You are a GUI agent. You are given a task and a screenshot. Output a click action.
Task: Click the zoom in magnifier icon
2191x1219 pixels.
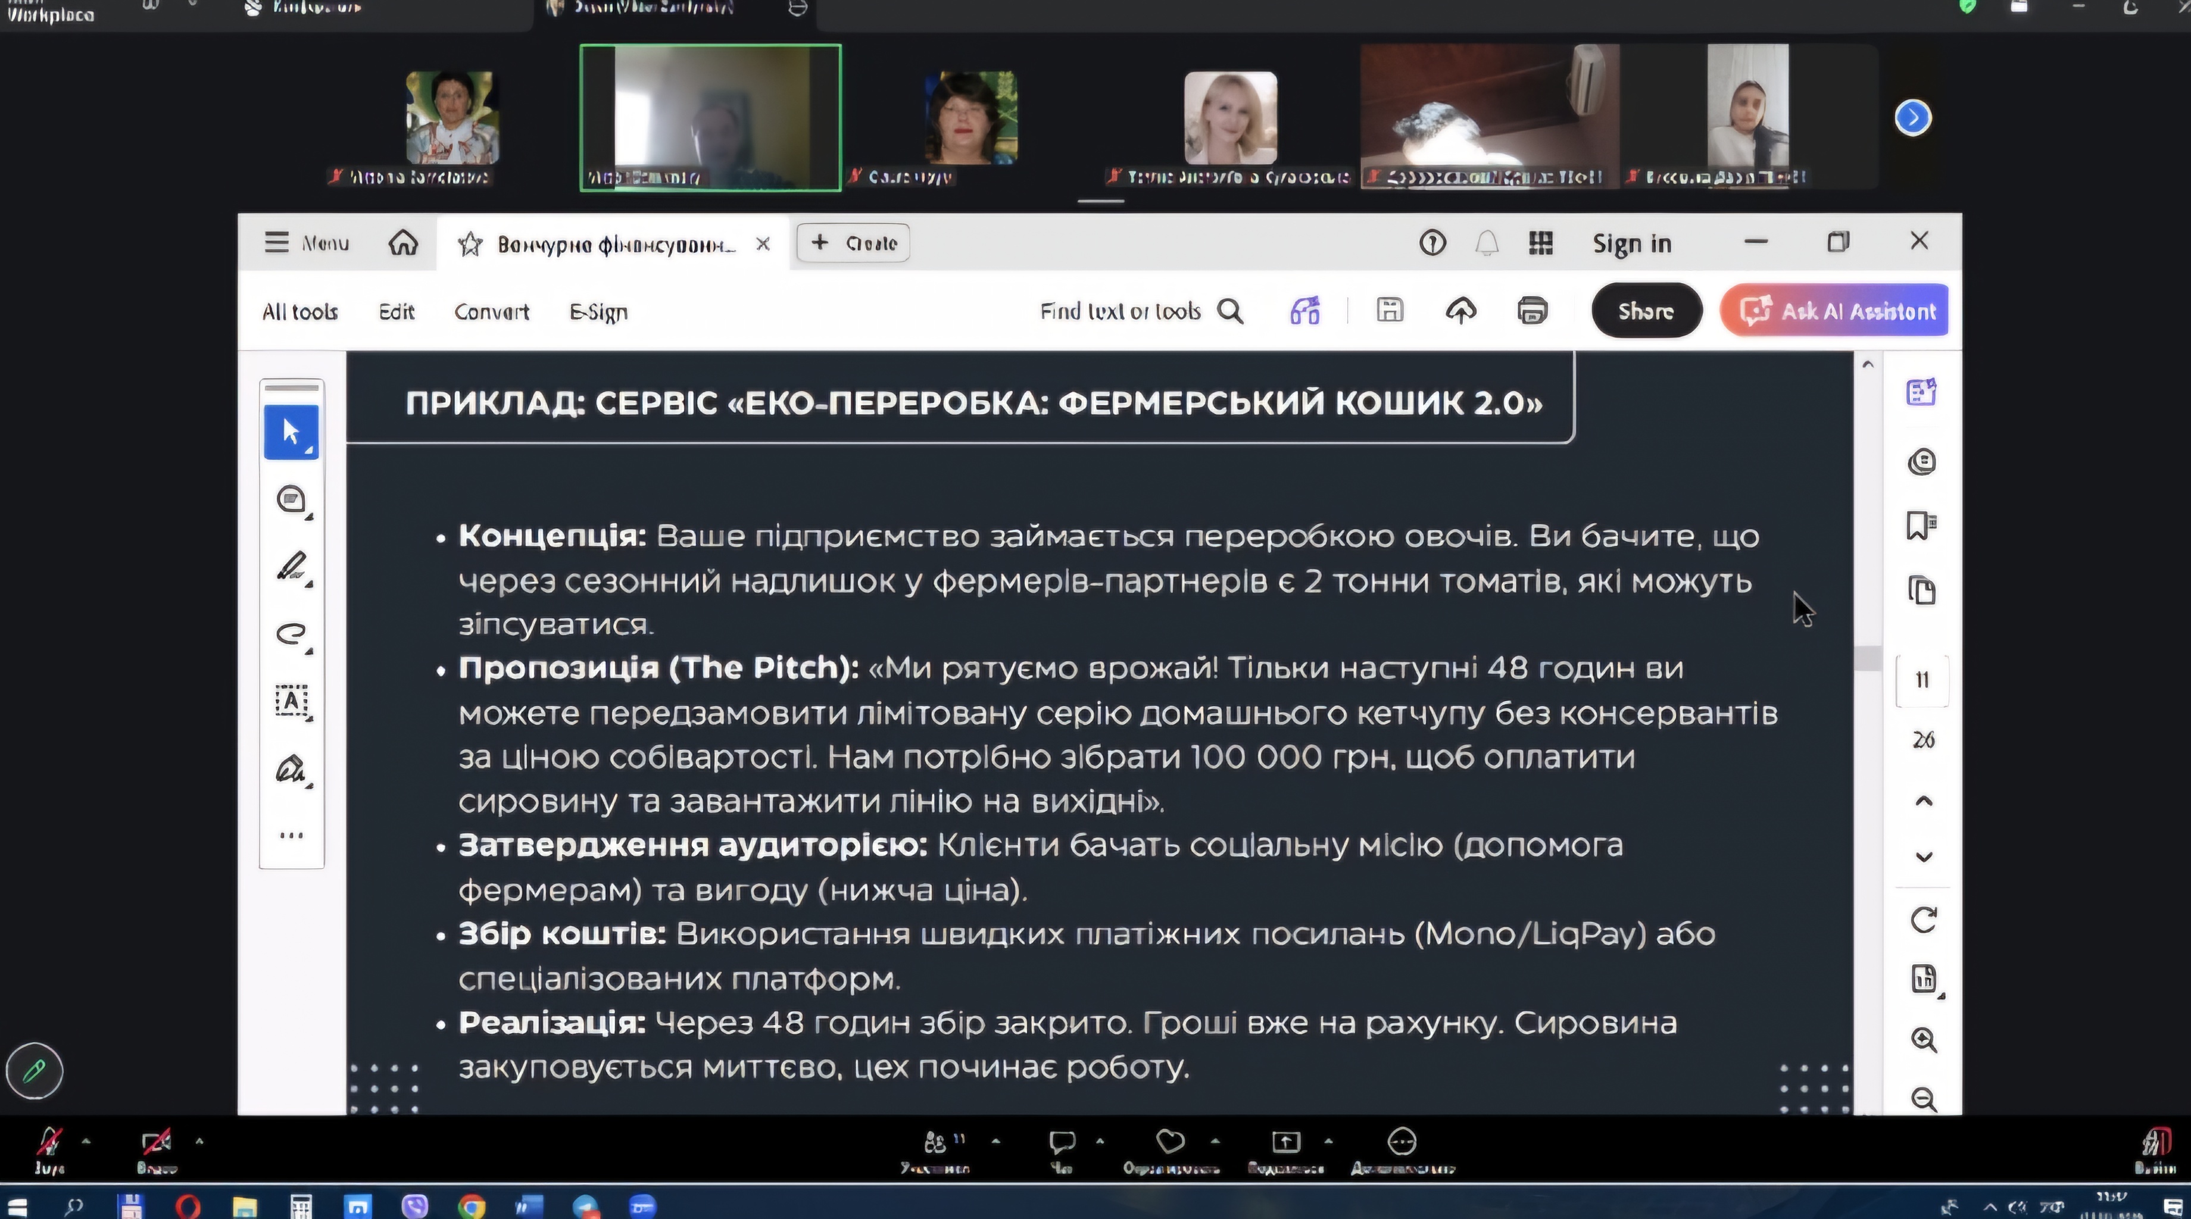1923,1040
